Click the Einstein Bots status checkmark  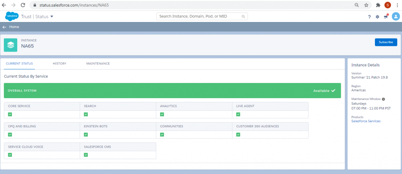click(x=86, y=134)
